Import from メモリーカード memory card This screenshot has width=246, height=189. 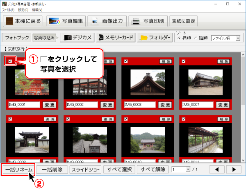[116, 38]
